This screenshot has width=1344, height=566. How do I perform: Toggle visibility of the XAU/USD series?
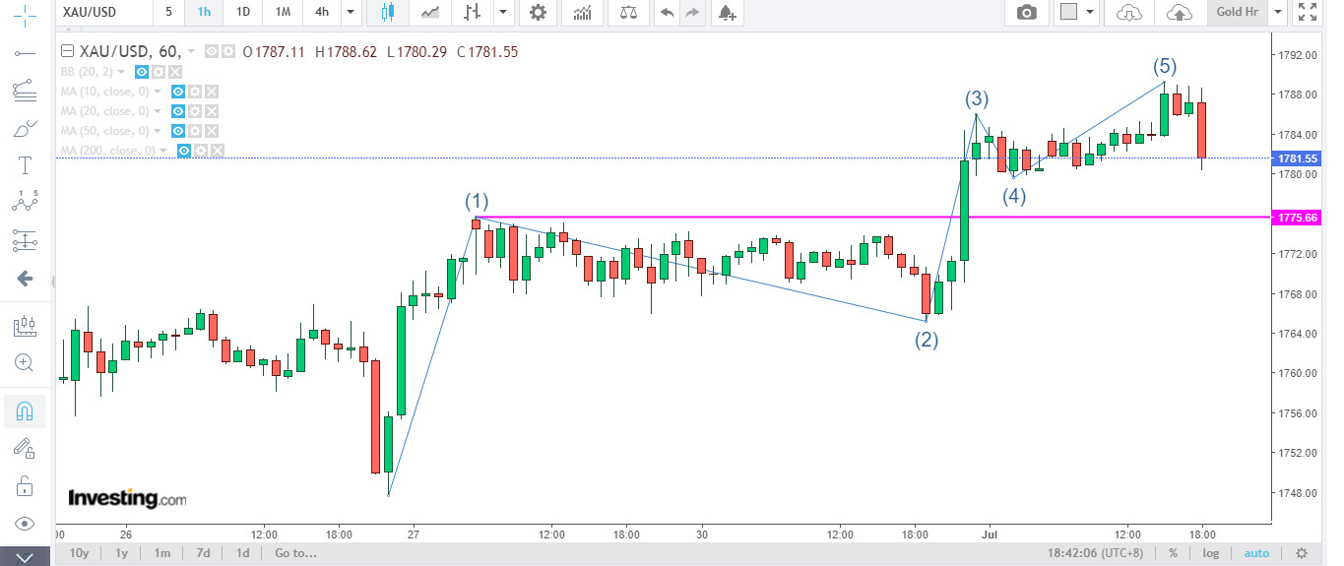[x=211, y=52]
